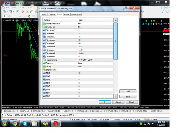Click the Timeframe8 value 10080
This screenshot has height=133, width=178.
81,53
